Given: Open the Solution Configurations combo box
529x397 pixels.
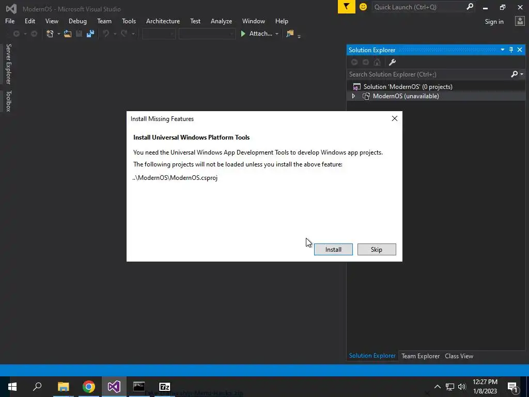Looking at the screenshot, I should coord(159,34).
